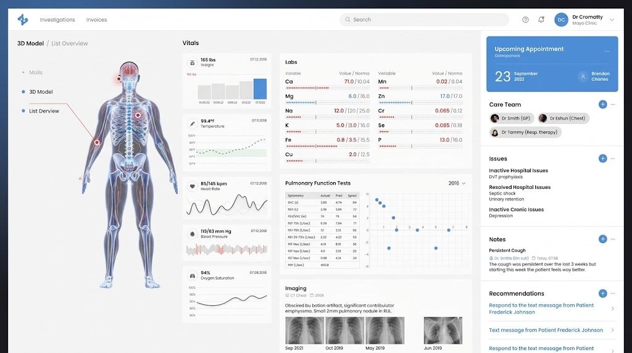Click the Depression issue entry

click(x=501, y=215)
